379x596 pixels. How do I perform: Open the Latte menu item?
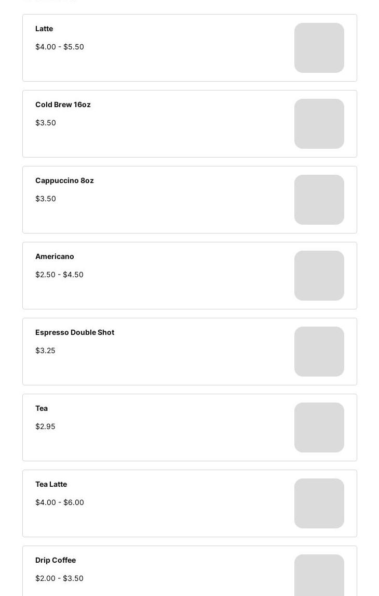coord(44,29)
